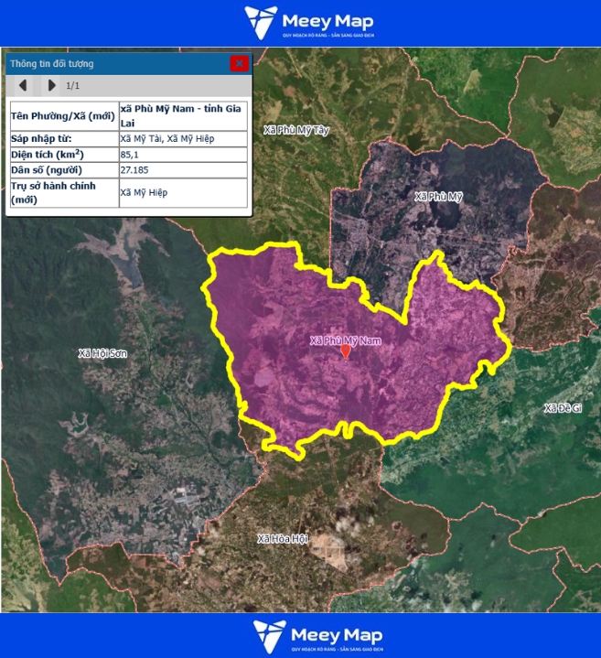Go to next object with right arrow
Viewport: 601px width, 658px height.
51,85
